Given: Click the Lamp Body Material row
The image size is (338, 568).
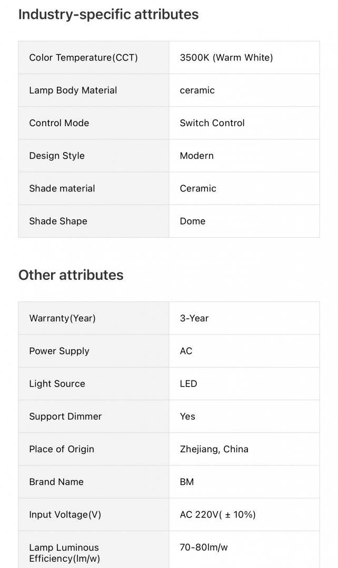Looking at the screenshot, I should 169,90.
